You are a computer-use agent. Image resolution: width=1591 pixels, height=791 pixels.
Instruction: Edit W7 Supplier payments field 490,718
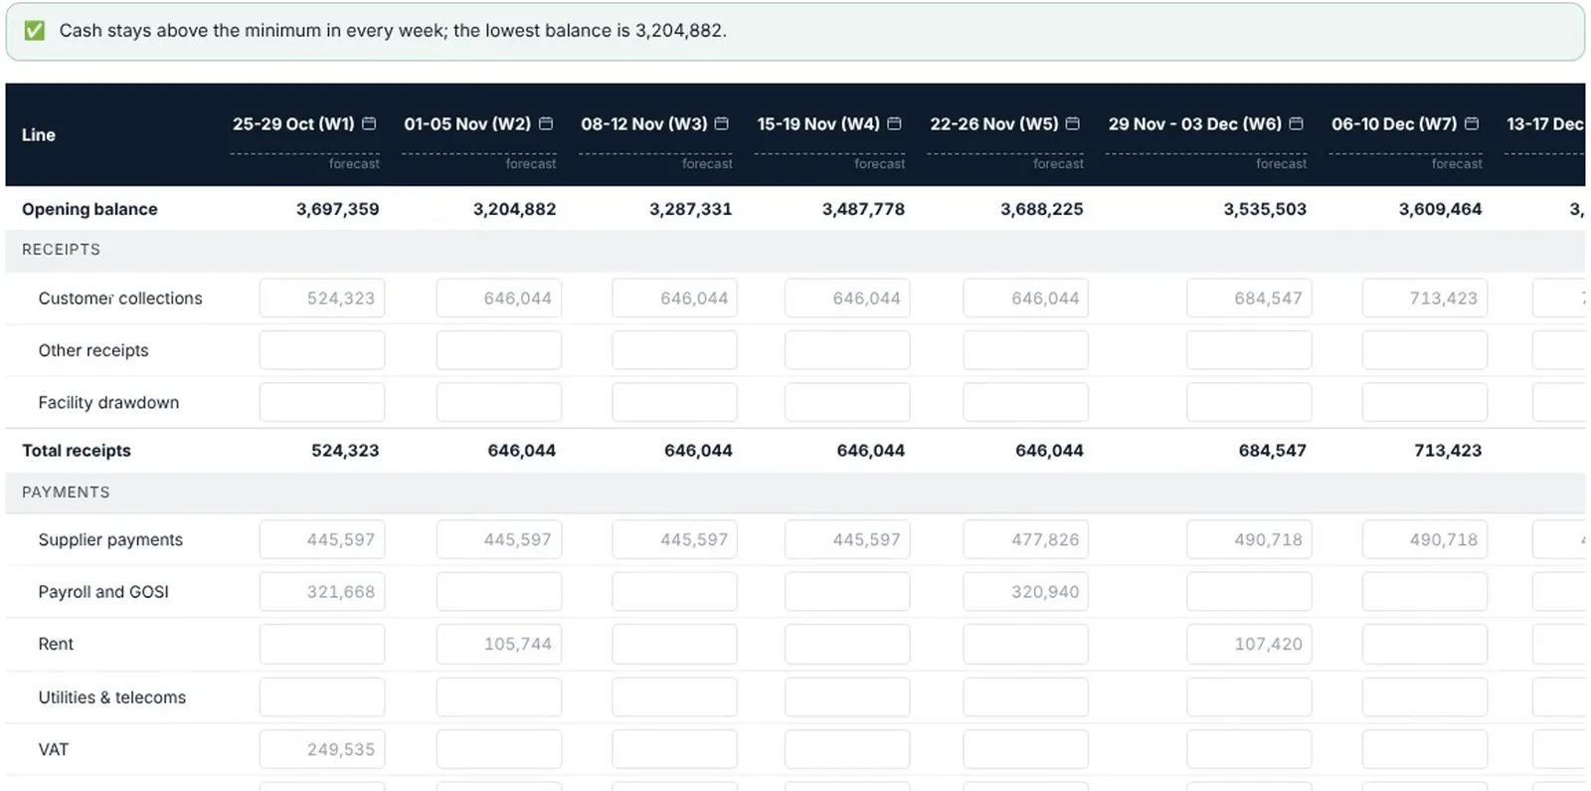tap(1425, 539)
